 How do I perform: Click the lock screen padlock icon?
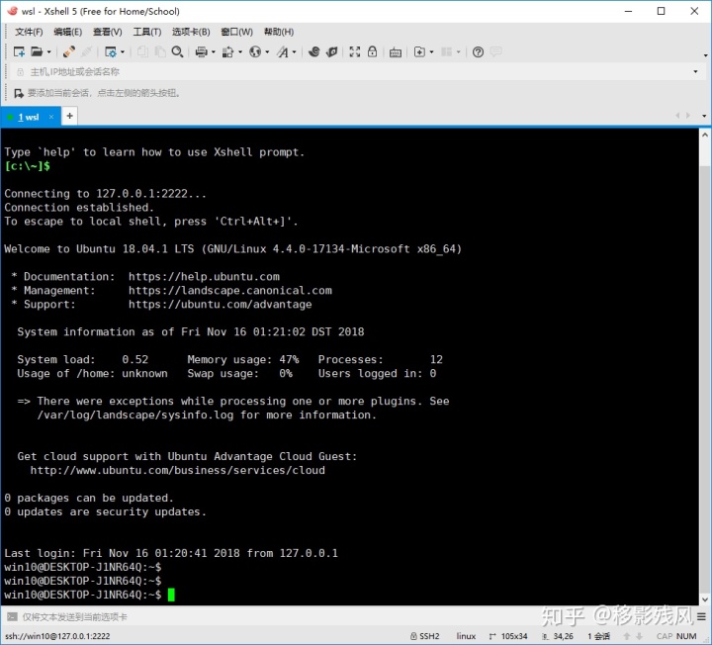point(373,51)
